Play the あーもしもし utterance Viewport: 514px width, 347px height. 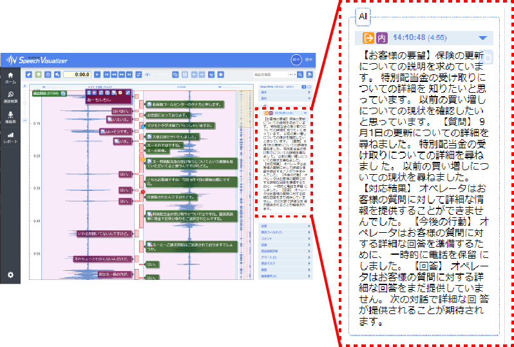click(95, 93)
